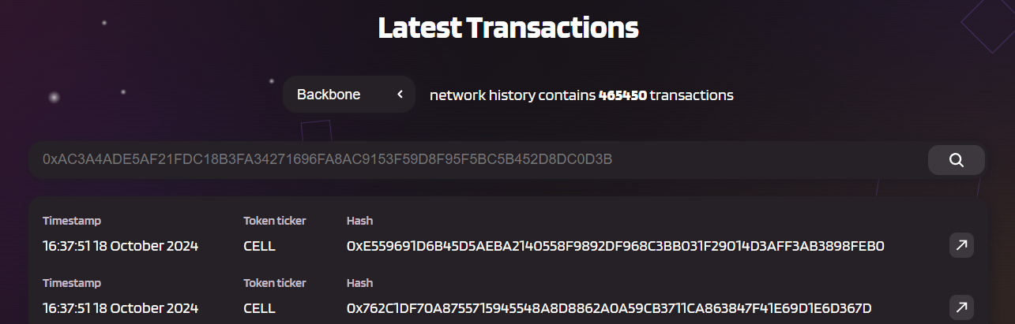1015x324 pixels.
Task: Open details arrow for hash 0xE559691D6B45
Action: click(x=961, y=245)
